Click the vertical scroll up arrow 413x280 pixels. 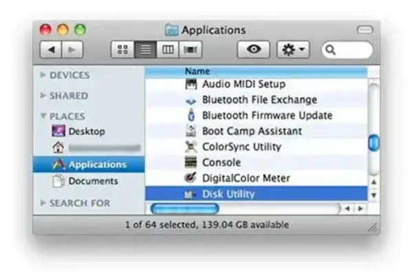[374, 182]
